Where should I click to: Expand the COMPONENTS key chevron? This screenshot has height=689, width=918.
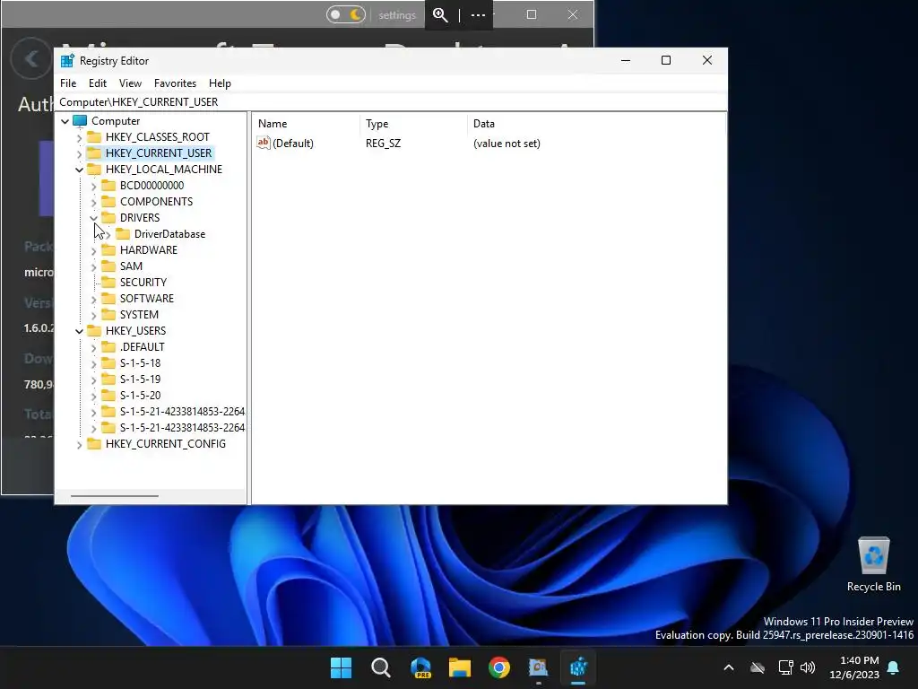click(93, 202)
